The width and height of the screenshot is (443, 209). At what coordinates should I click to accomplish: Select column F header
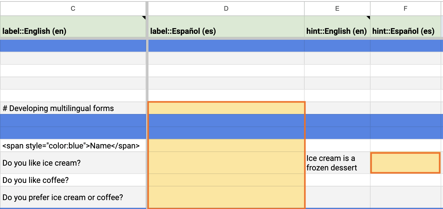[x=405, y=9]
